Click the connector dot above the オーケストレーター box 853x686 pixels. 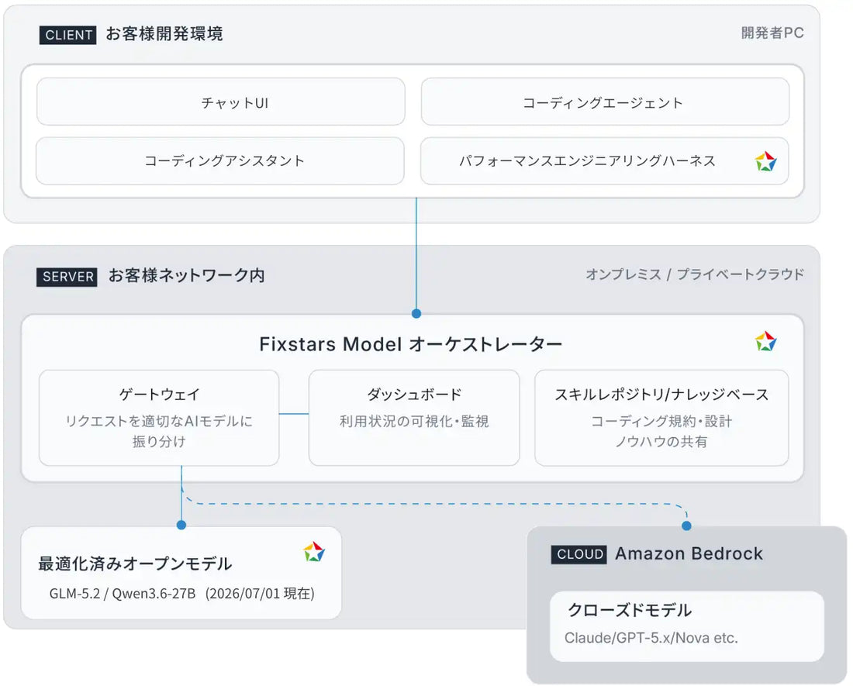[x=416, y=314]
